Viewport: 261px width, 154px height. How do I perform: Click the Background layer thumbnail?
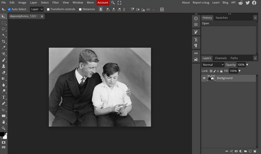point(211,78)
